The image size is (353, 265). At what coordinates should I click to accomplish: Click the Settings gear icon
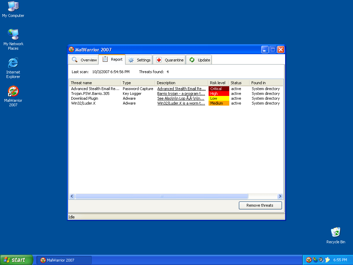[x=131, y=60]
